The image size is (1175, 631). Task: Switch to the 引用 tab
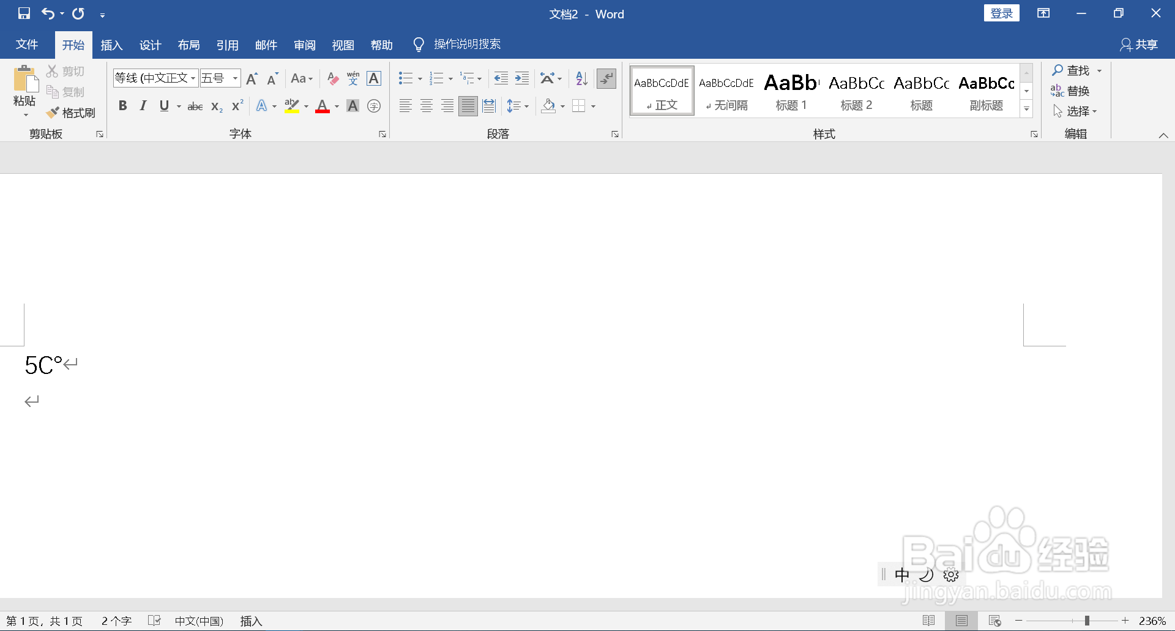227,45
